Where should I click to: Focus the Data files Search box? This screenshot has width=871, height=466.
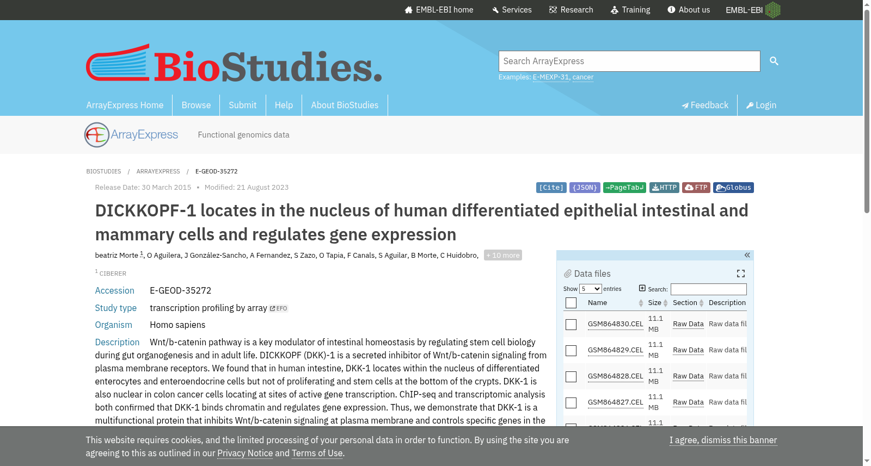709,289
